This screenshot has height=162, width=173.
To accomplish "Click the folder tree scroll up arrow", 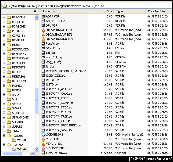I will 37,17.
